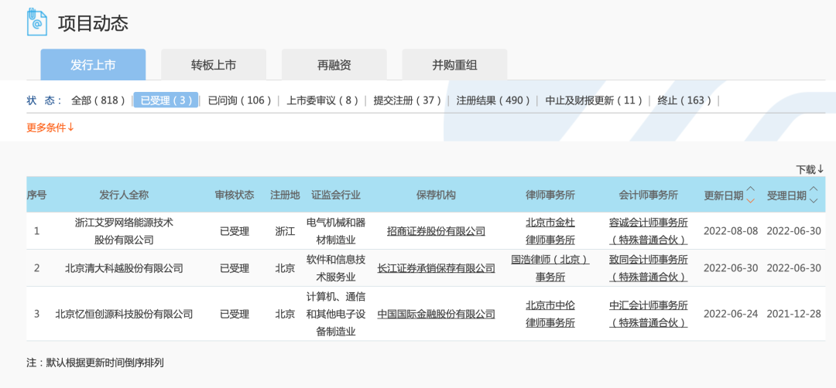Filter status by 已问询 (106)
The width and height of the screenshot is (836, 388).
click(x=239, y=100)
